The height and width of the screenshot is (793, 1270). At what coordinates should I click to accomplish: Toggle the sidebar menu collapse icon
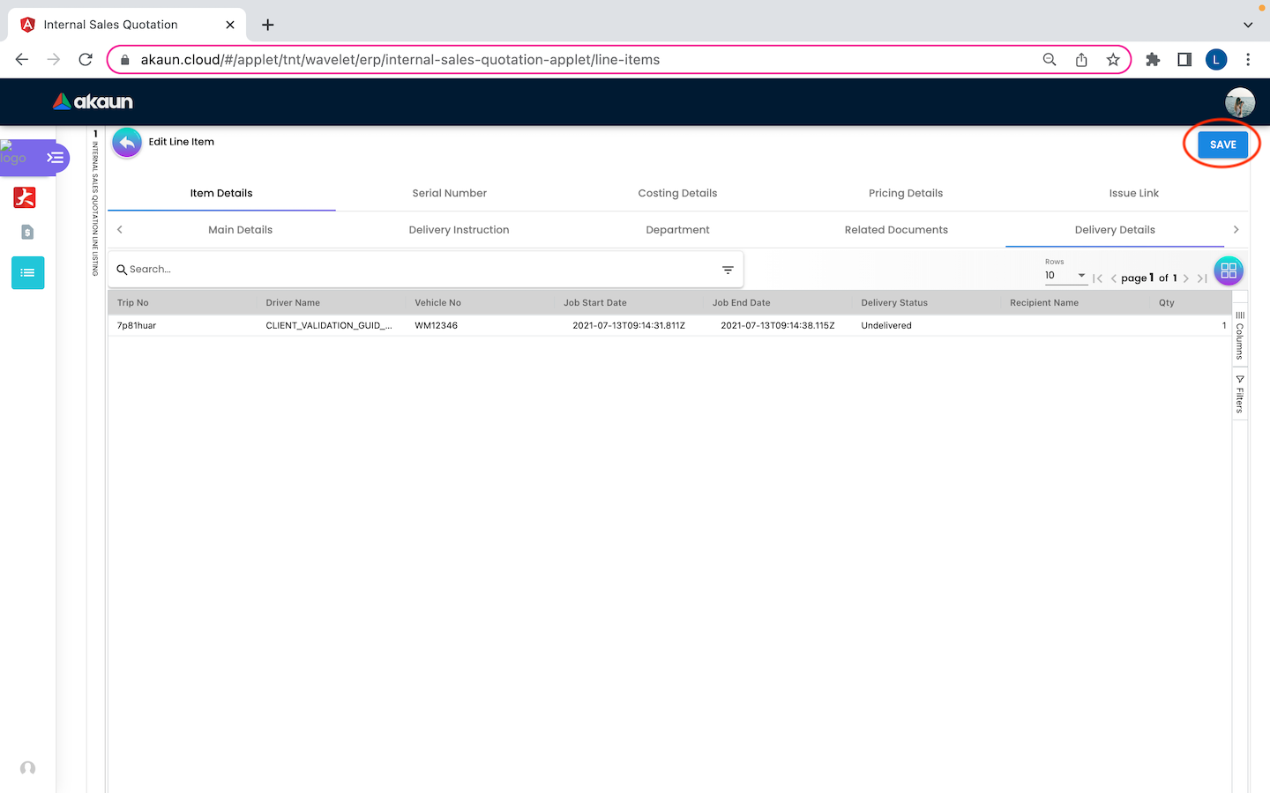[x=56, y=158]
